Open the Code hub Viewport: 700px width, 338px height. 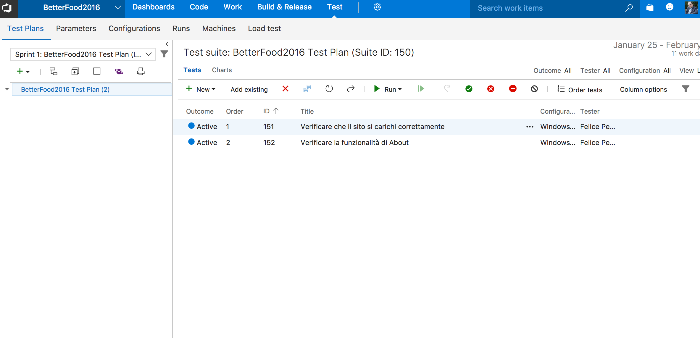click(x=199, y=7)
